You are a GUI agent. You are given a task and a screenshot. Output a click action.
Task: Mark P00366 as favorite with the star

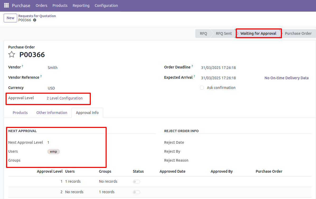pyautogui.click(x=12, y=54)
